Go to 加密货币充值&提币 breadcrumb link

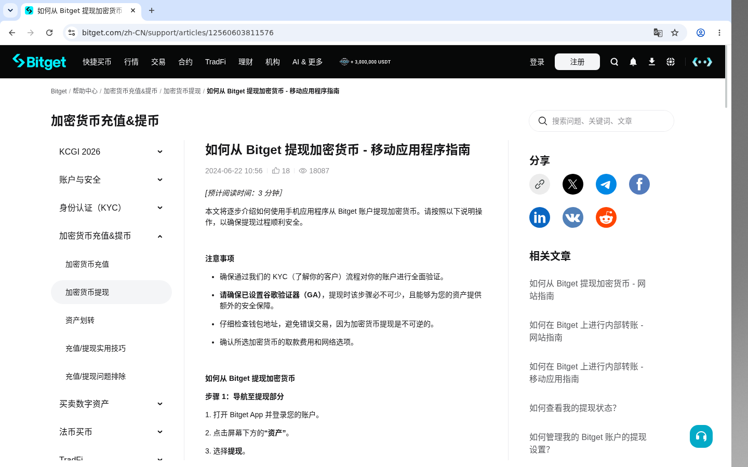pyautogui.click(x=130, y=91)
